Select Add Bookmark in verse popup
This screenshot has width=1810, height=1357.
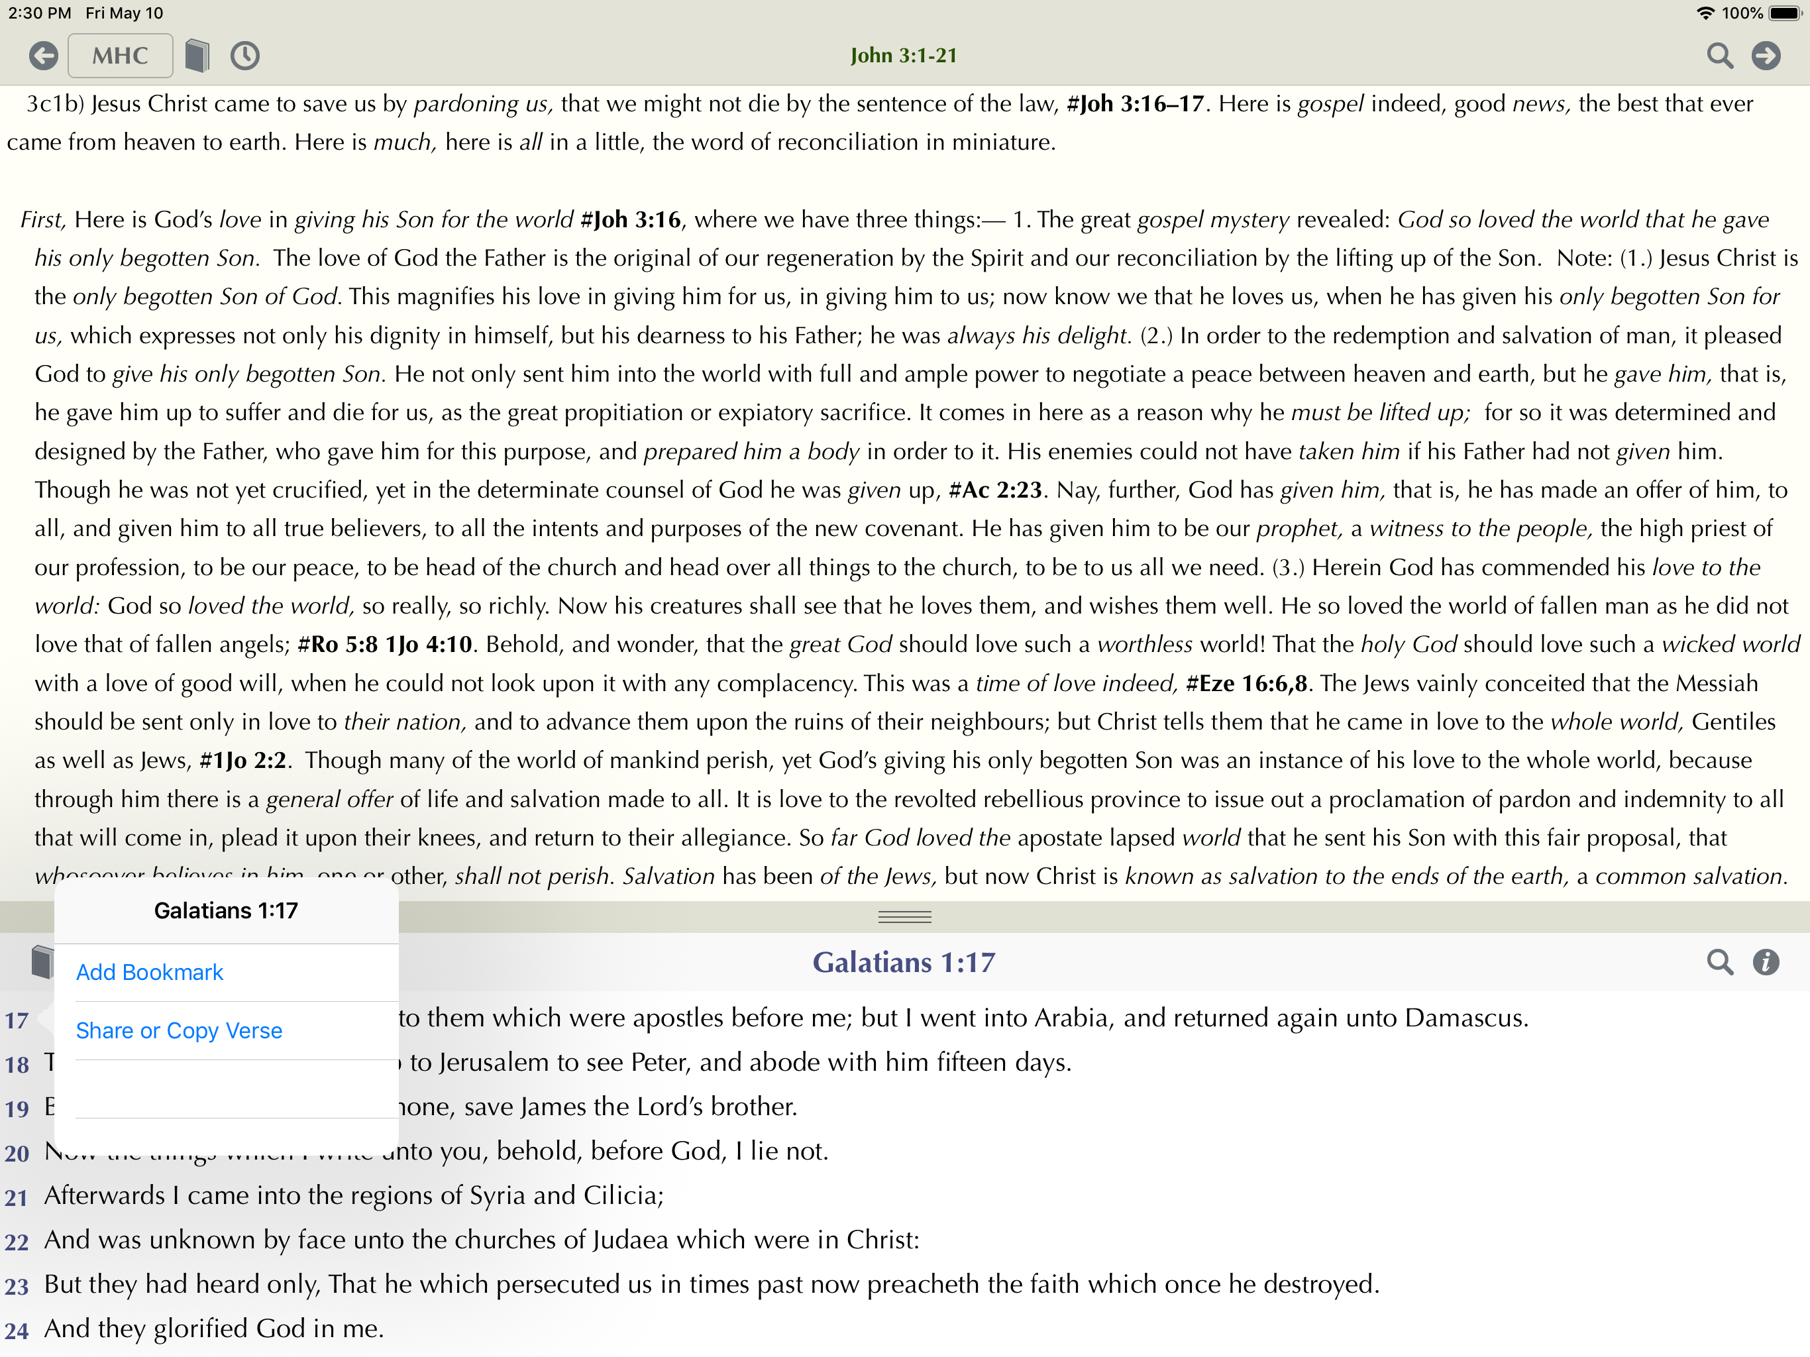150,972
